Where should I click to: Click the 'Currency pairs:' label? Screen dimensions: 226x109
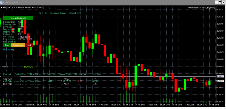(x=10, y=24)
